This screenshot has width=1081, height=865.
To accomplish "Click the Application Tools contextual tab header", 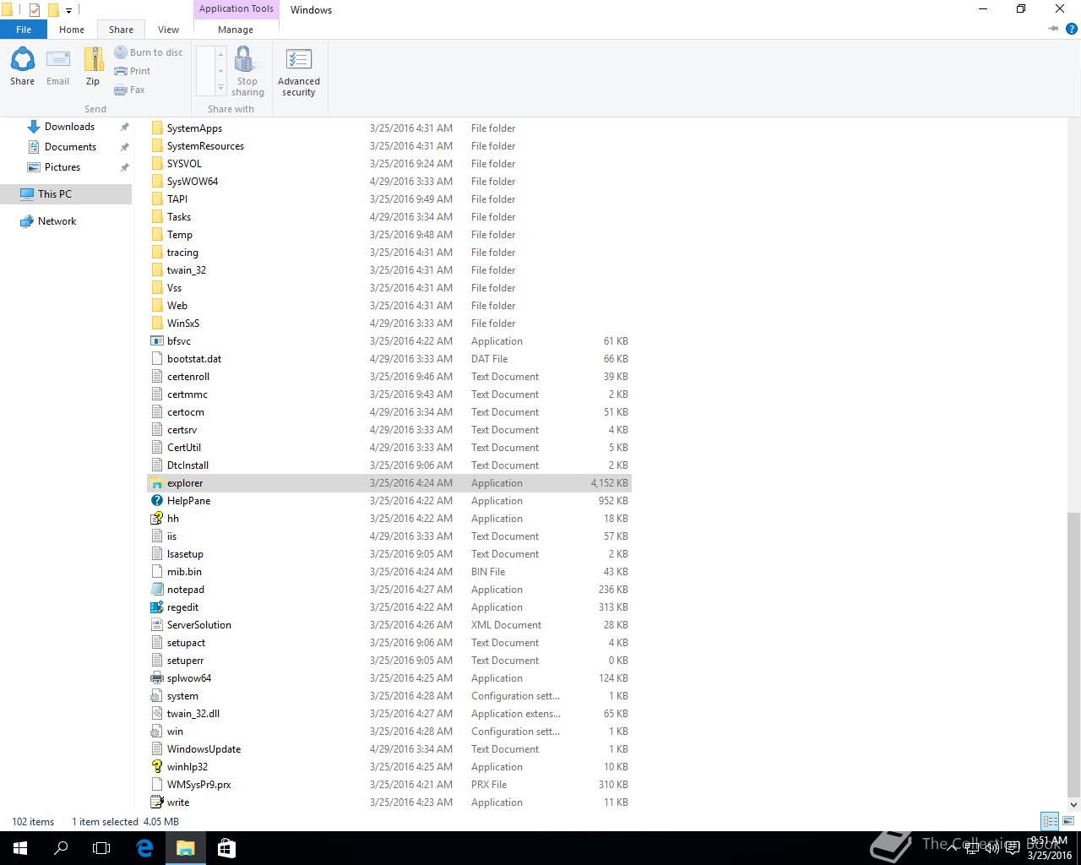I will (x=236, y=9).
